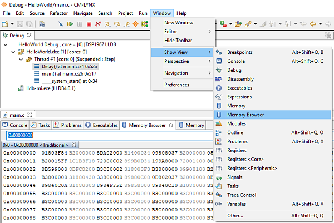The height and width of the screenshot is (223, 334).
Task: Show the Variables view
Action: pos(273,204)
